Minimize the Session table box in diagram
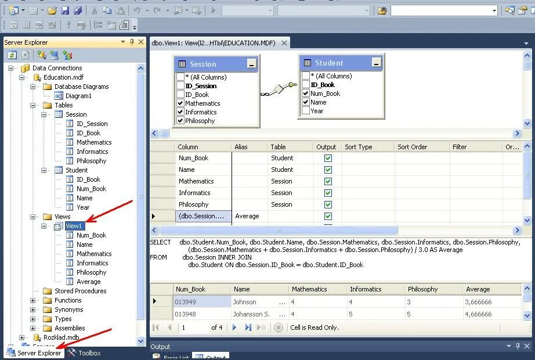 (x=251, y=63)
